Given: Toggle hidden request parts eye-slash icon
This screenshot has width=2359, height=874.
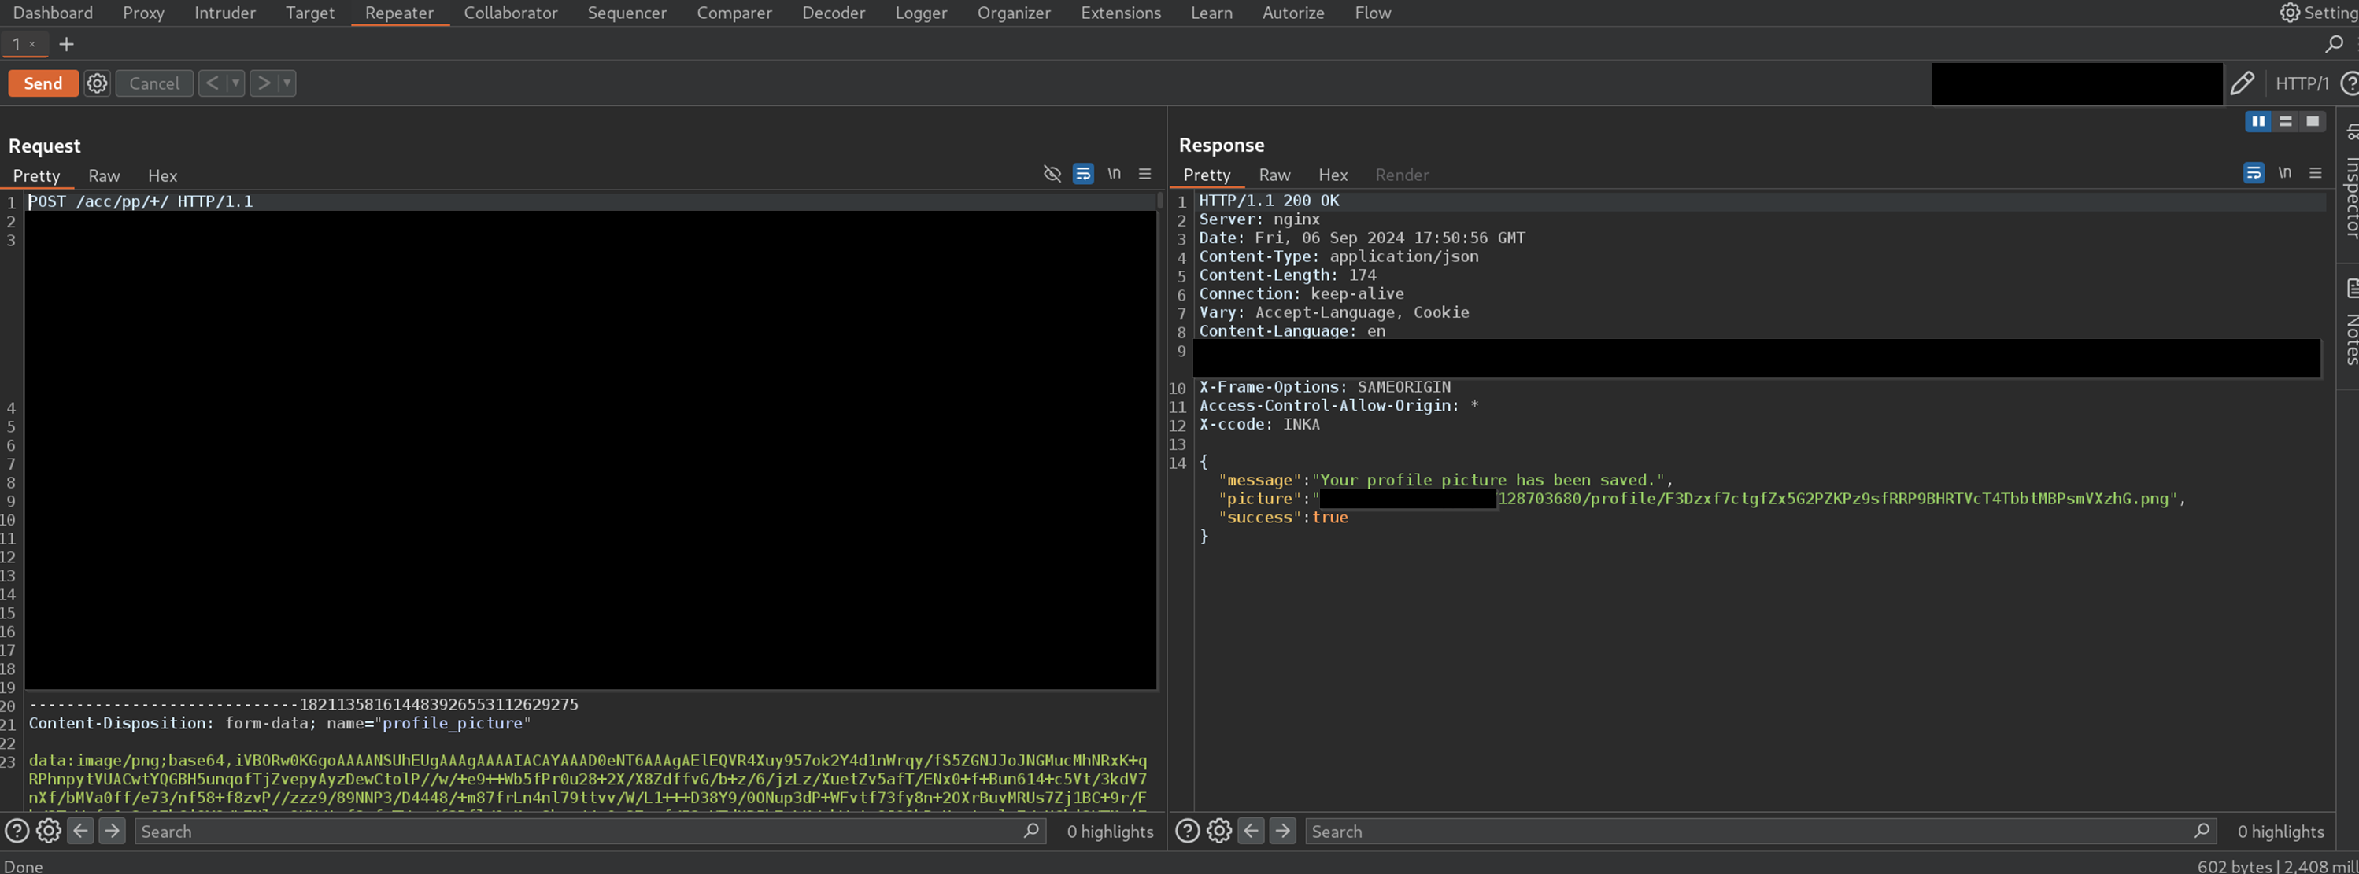Looking at the screenshot, I should coord(1052,173).
